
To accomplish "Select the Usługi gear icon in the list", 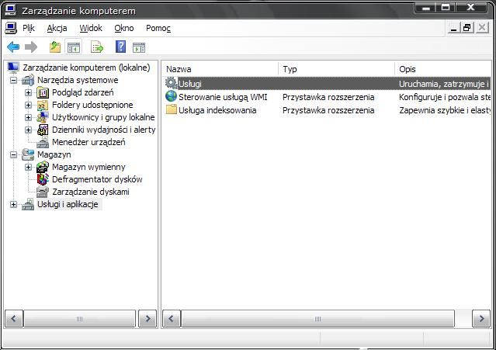I will [172, 84].
